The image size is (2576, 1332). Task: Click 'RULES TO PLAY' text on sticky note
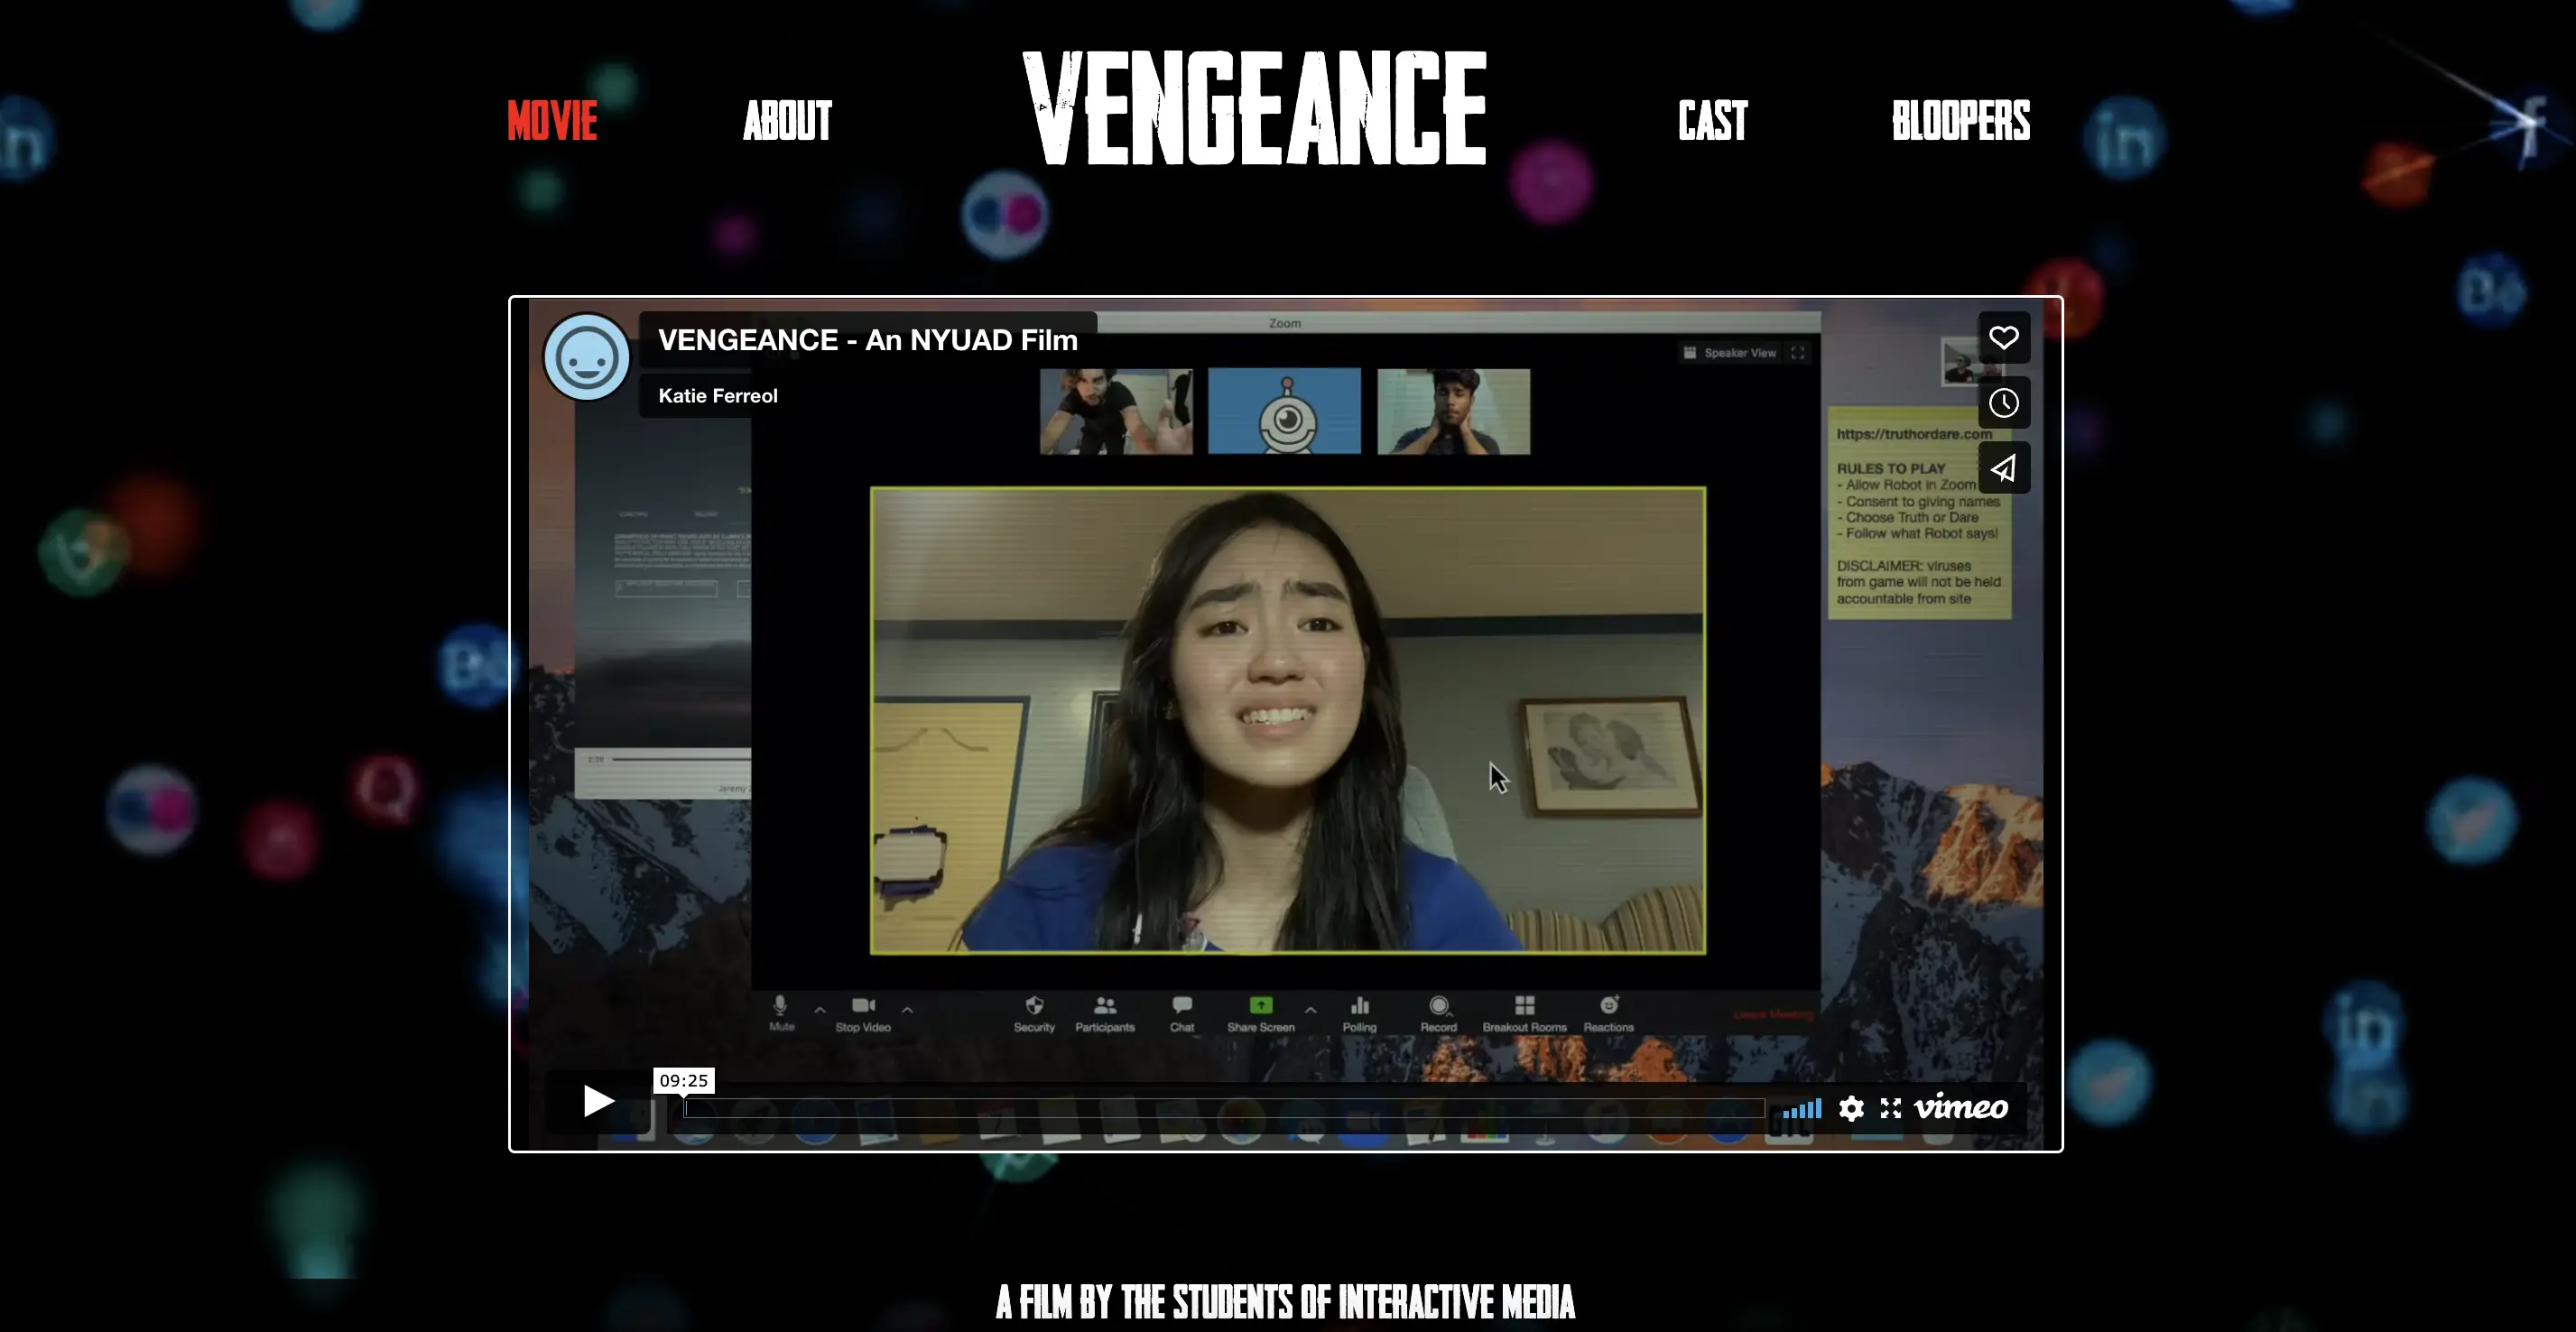[x=1891, y=468]
